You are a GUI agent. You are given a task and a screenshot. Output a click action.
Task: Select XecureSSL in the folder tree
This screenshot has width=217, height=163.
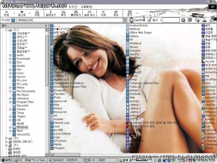tap(23, 134)
